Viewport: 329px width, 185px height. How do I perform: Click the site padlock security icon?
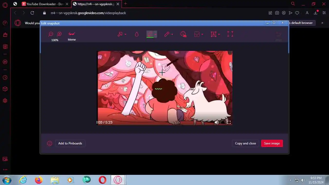coord(44,13)
